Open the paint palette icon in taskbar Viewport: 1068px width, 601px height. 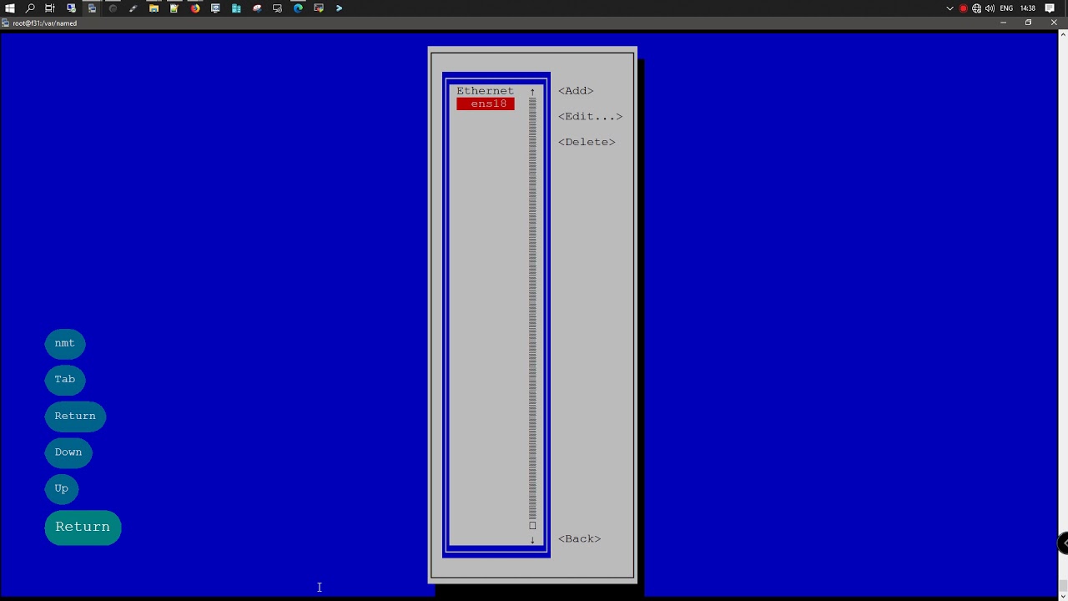pyautogui.click(x=257, y=8)
